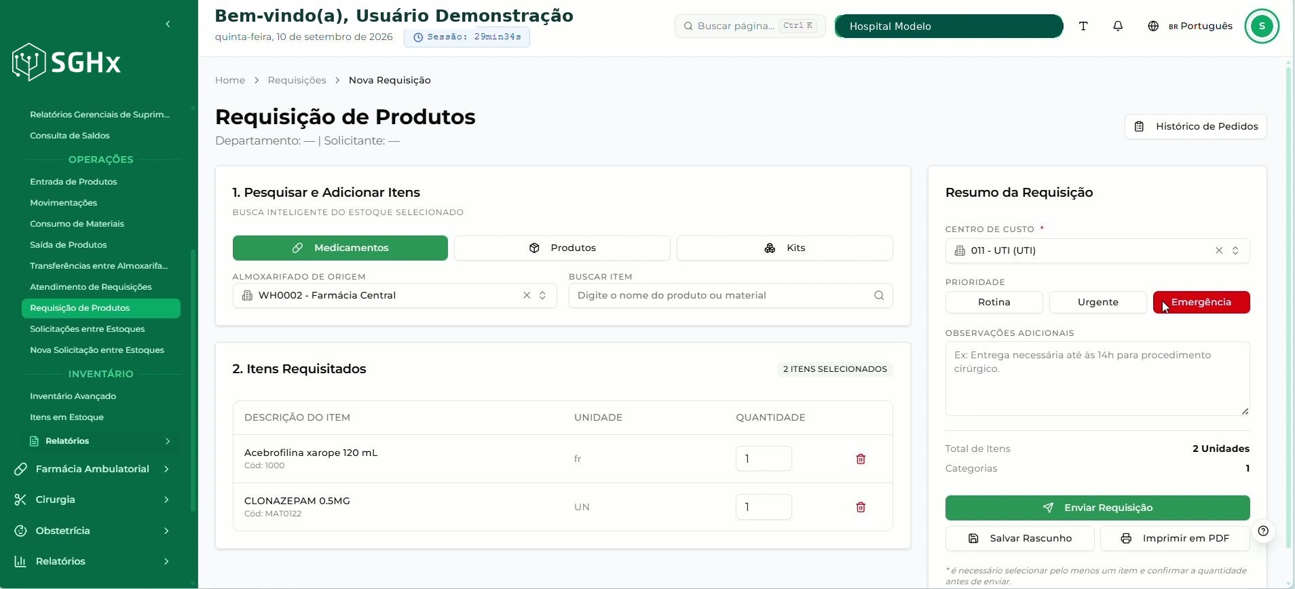Click the Relatórios bar chart icon in sidebar
Screen dimensions: 1295x589
click(20, 562)
